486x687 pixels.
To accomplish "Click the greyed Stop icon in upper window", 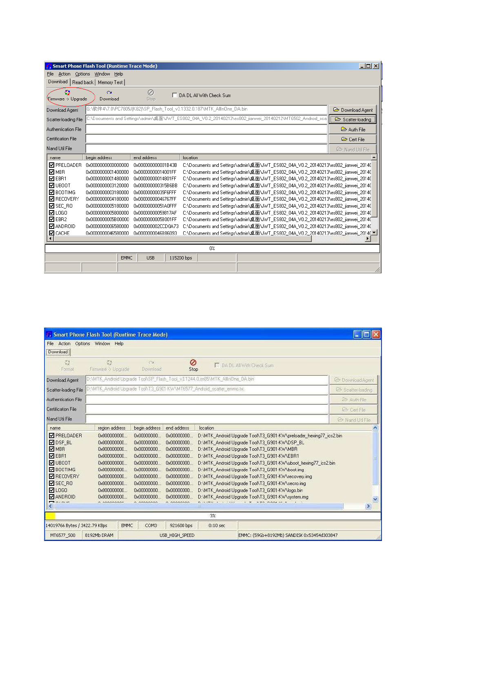I will click(x=151, y=95).
